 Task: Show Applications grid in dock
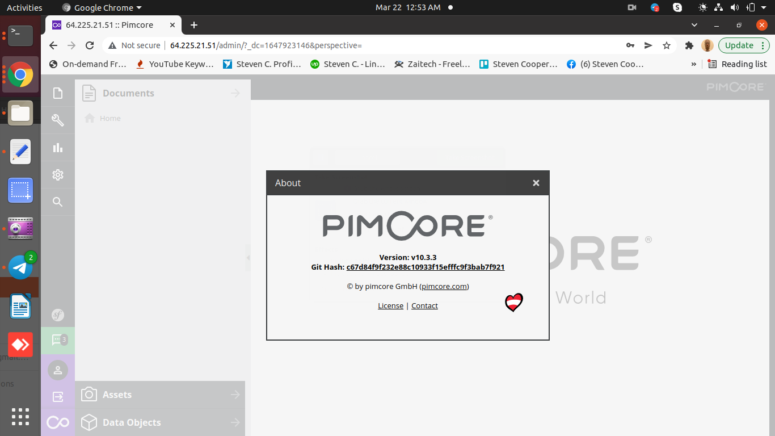click(20, 417)
